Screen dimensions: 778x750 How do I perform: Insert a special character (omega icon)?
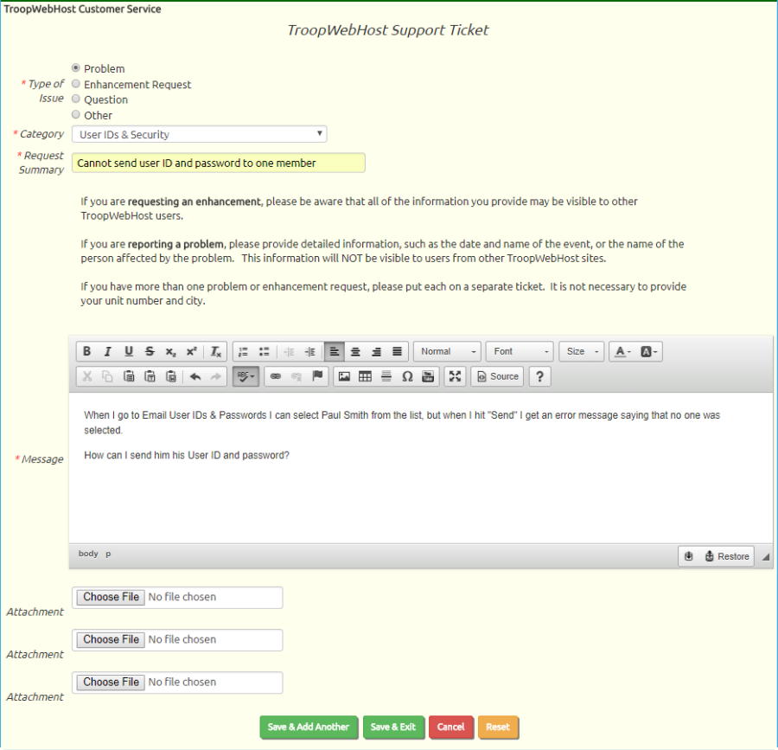[x=407, y=376]
